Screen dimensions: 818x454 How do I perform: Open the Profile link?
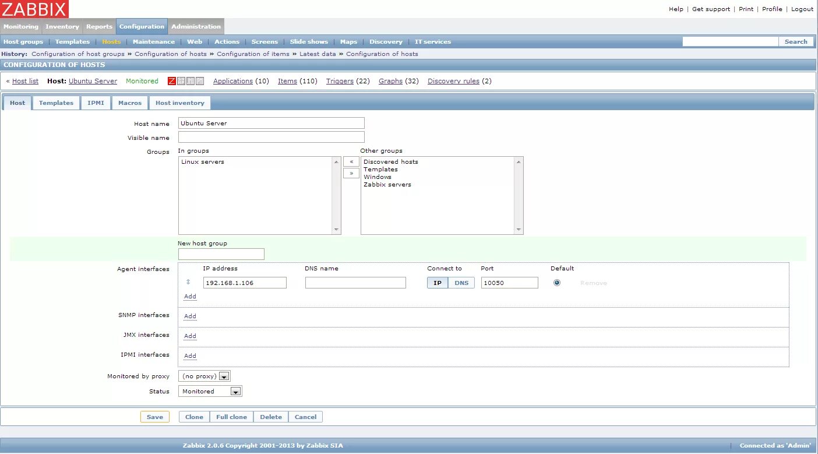772,9
